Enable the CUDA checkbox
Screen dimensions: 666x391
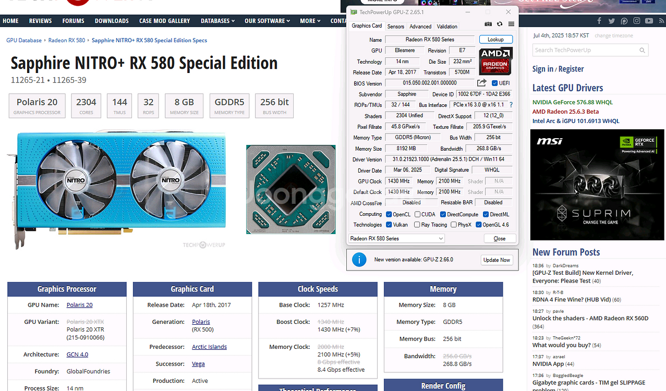[417, 214]
